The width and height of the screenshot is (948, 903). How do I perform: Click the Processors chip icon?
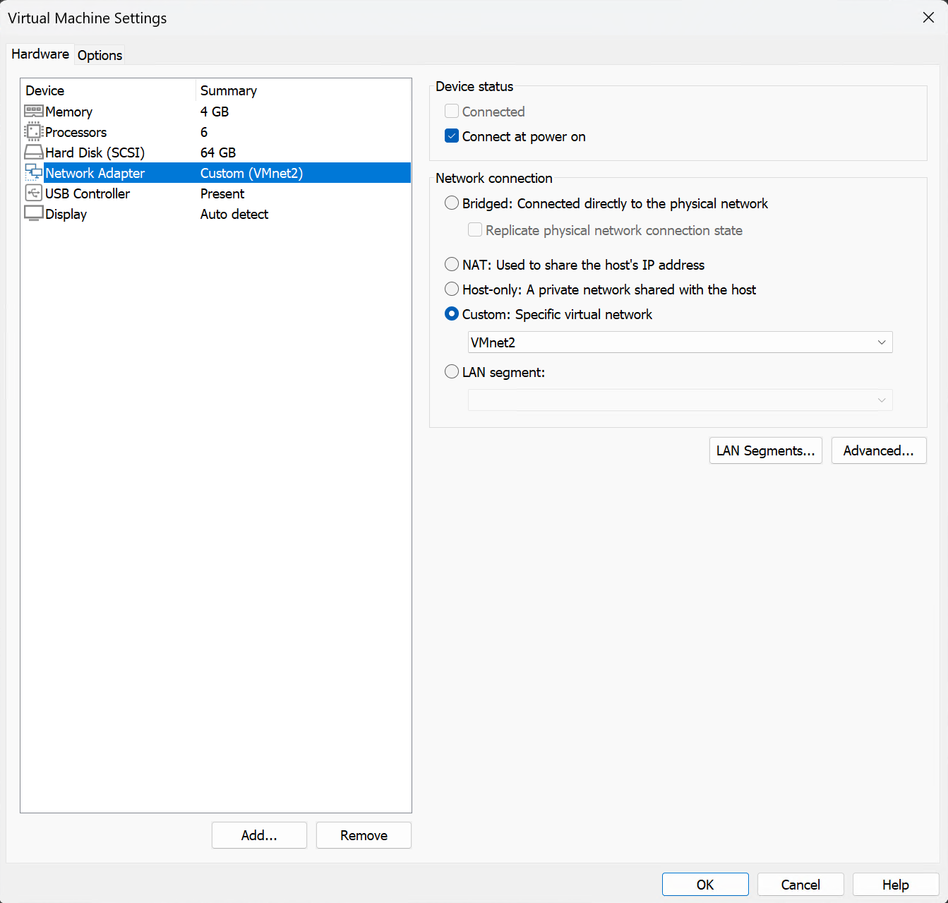(x=33, y=132)
